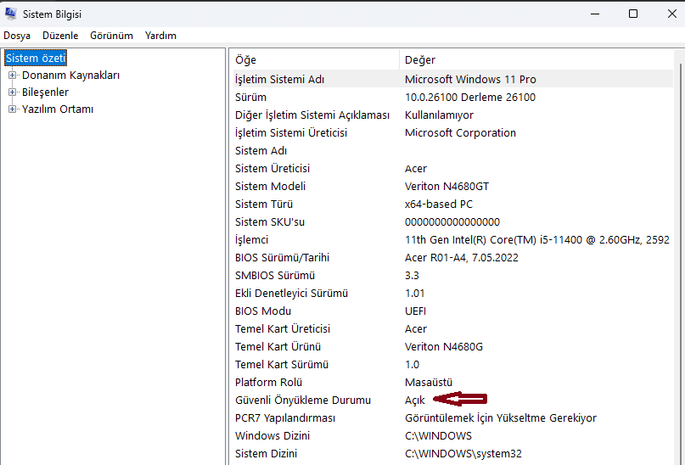Screen dimensions: 685x465
Task: Select the Sistem Üreticisi row label
Action: [x=272, y=169]
